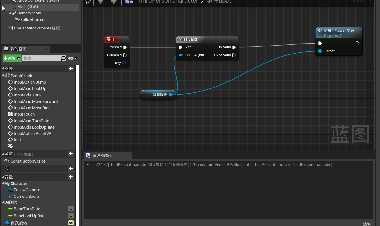Click the Released exec pin on node 1
The width and height of the screenshot is (380, 226).
(x=125, y=55)
